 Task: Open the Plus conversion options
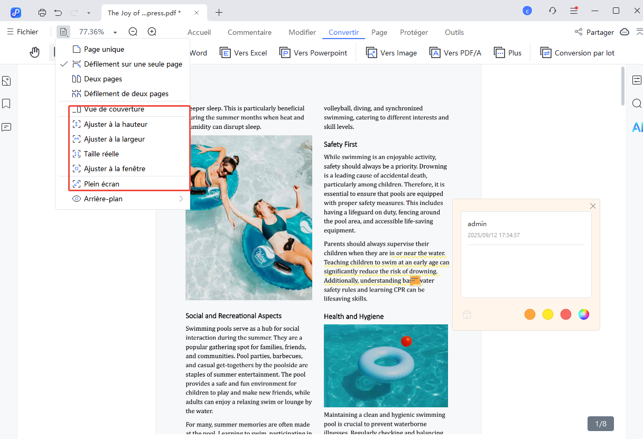pos(508,53)
